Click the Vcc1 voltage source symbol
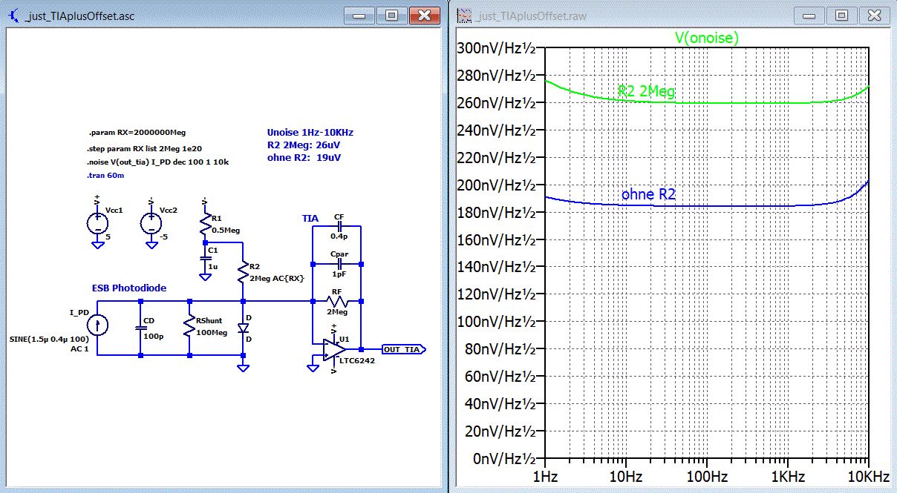The height and width of the screenshot is (493, 897). click(97, 223)
